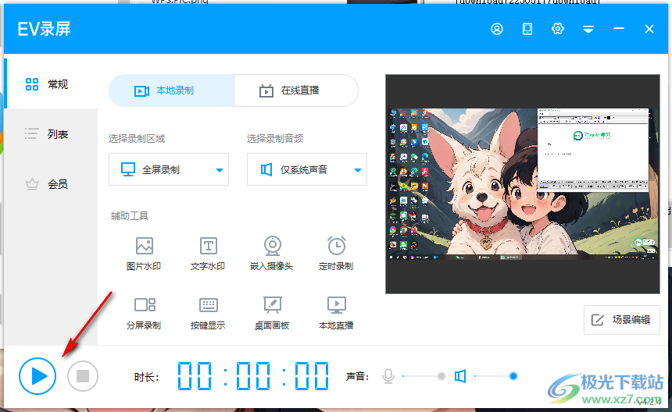The width and height of the screenshot is (672, 412).
Task: Open the 本地直播 local broadcast tool
Action: 336,313
